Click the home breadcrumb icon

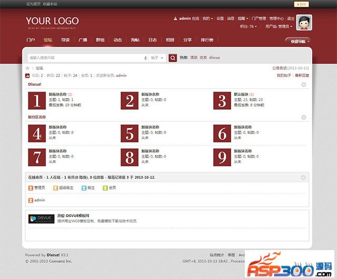click(27, 68)
